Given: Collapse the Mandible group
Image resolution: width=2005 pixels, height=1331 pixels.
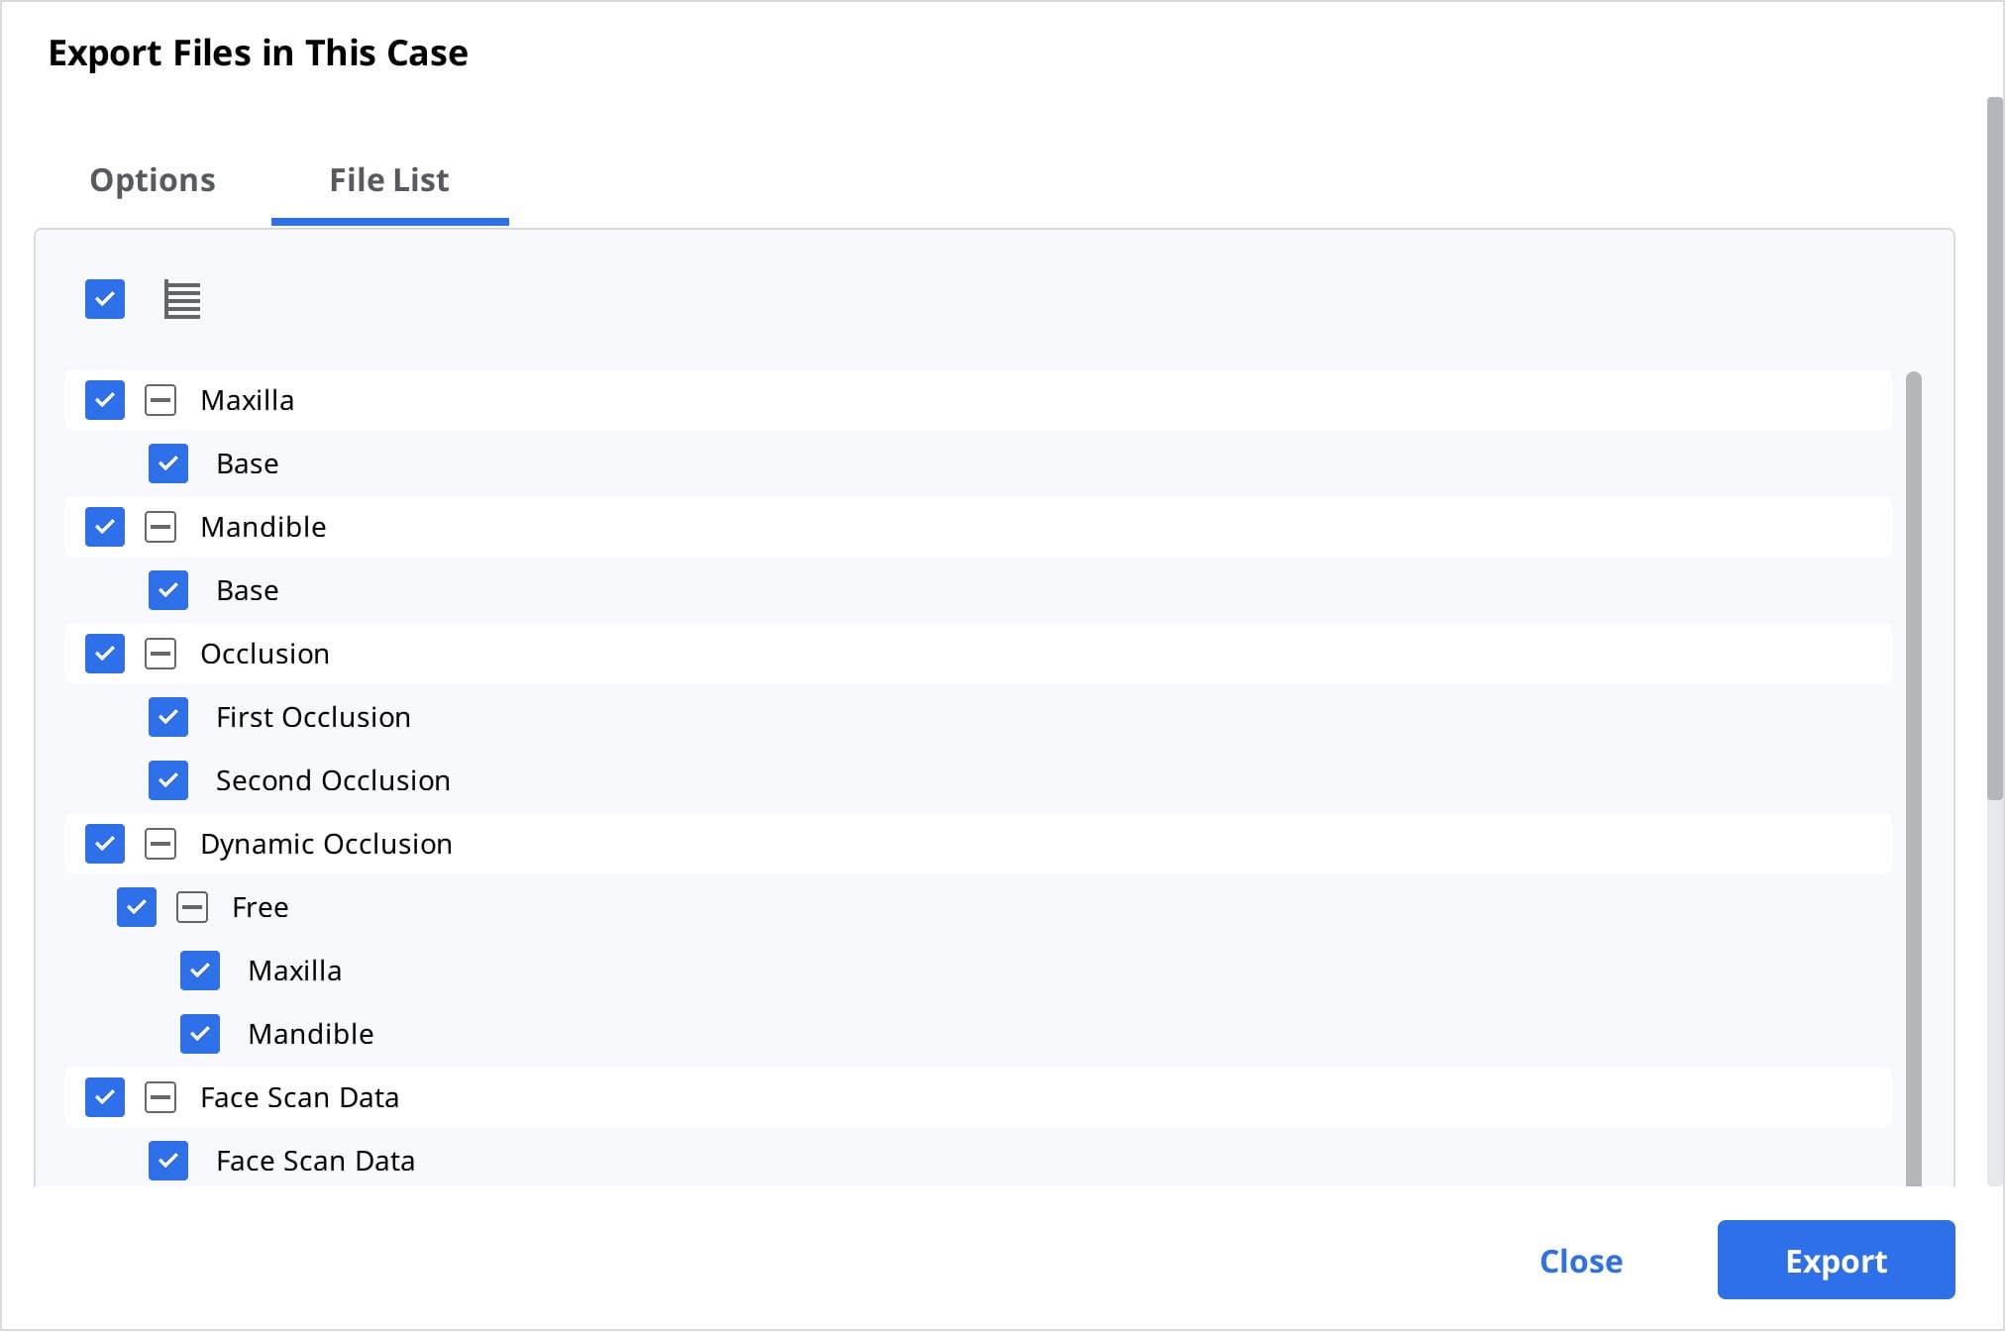Looking at the screenshot, I should click(x=160, y=527).
